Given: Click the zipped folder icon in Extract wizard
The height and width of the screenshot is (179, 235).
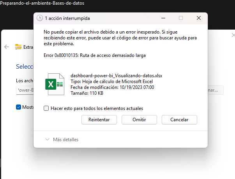Looking at the screenshot, I should click(18, 47).
